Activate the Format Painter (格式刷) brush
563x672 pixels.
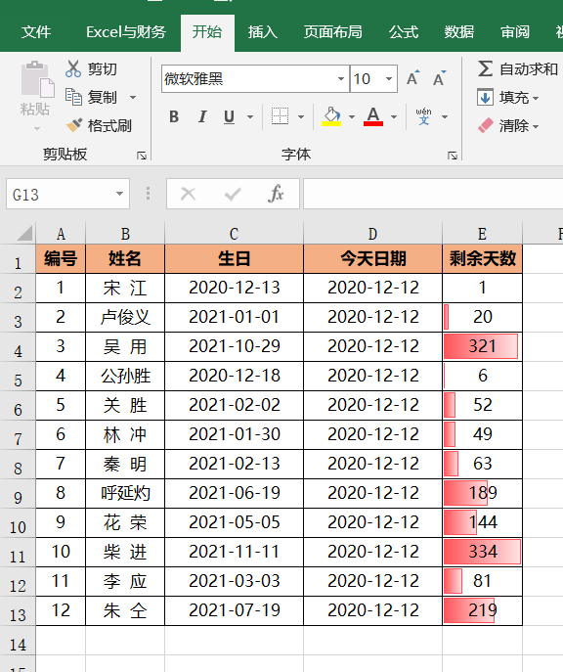[74, 125]
